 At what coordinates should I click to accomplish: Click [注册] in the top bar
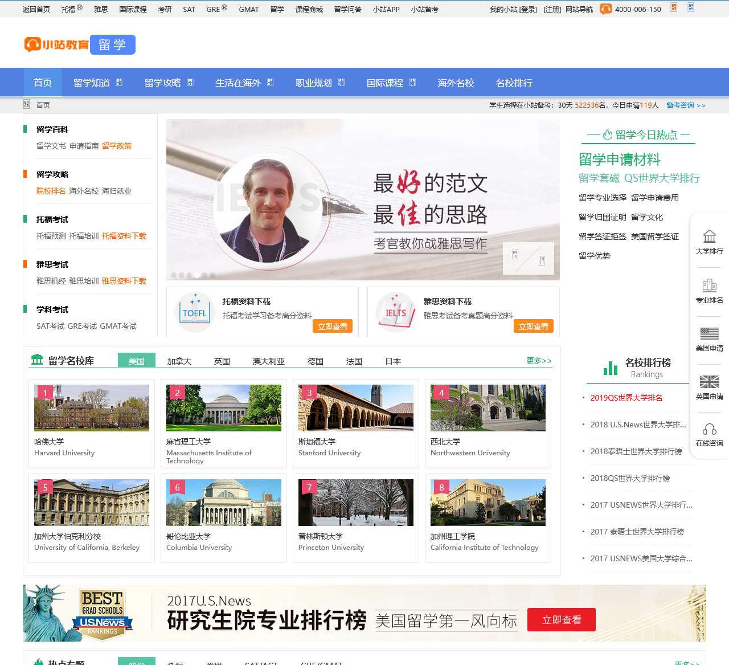(x=552, y=9)
